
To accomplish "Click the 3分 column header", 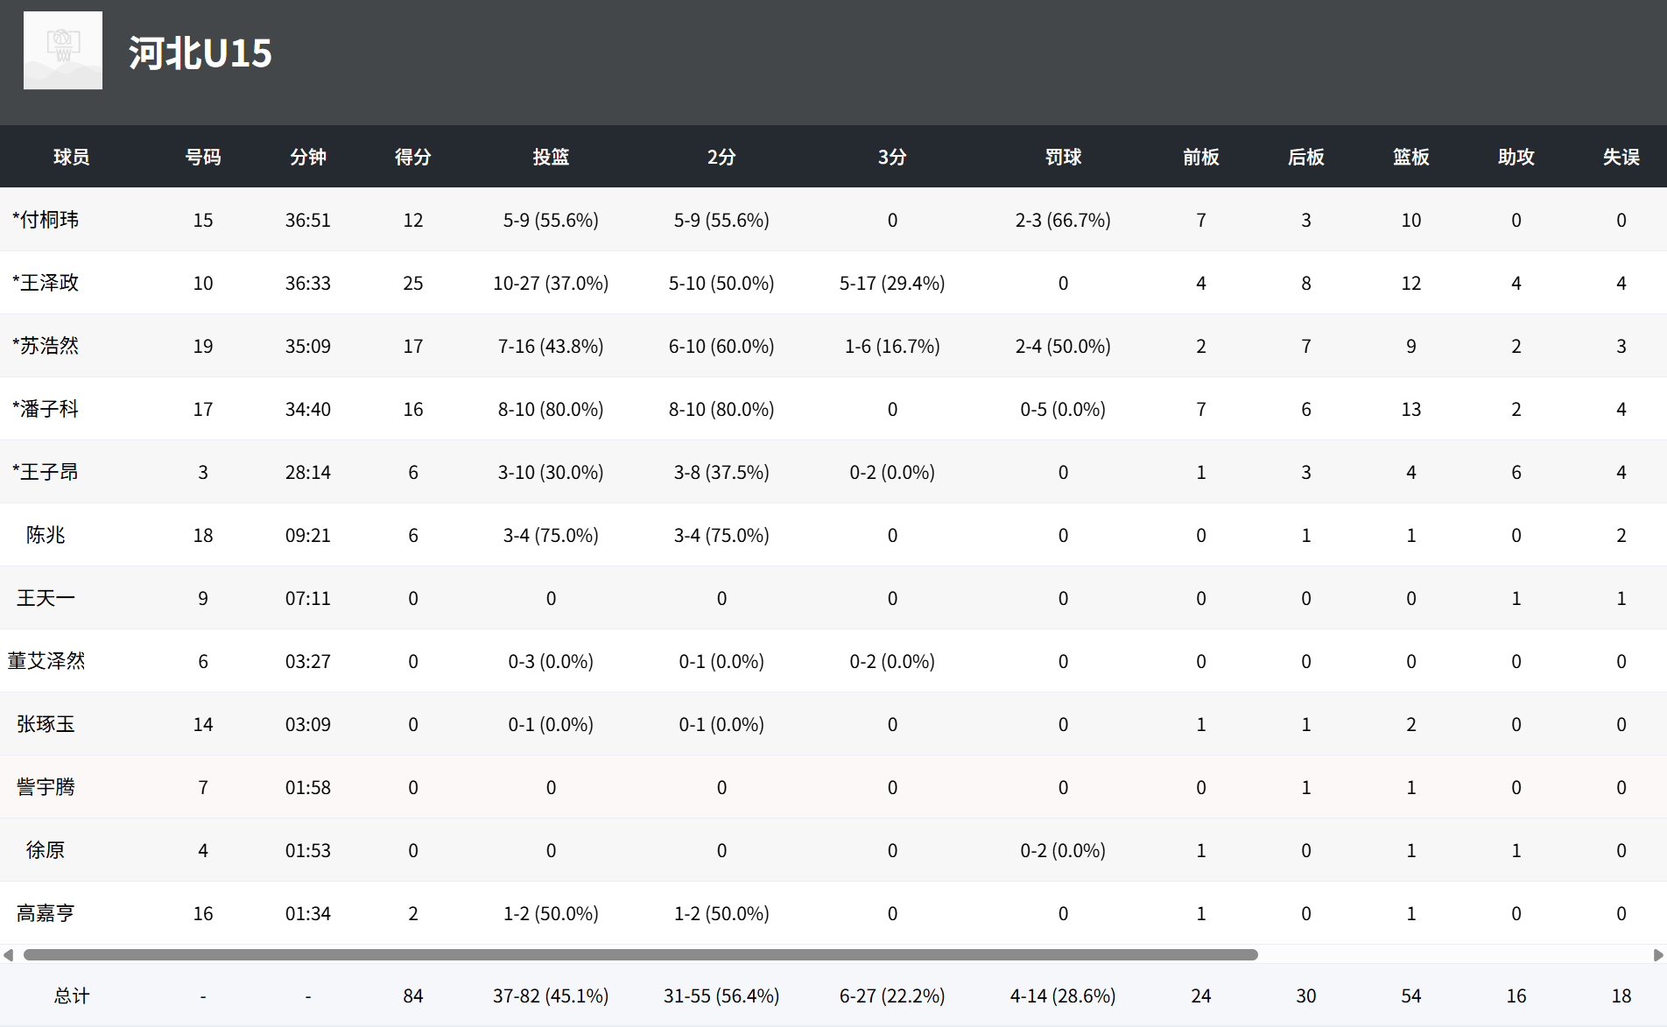I will point(892,157).
